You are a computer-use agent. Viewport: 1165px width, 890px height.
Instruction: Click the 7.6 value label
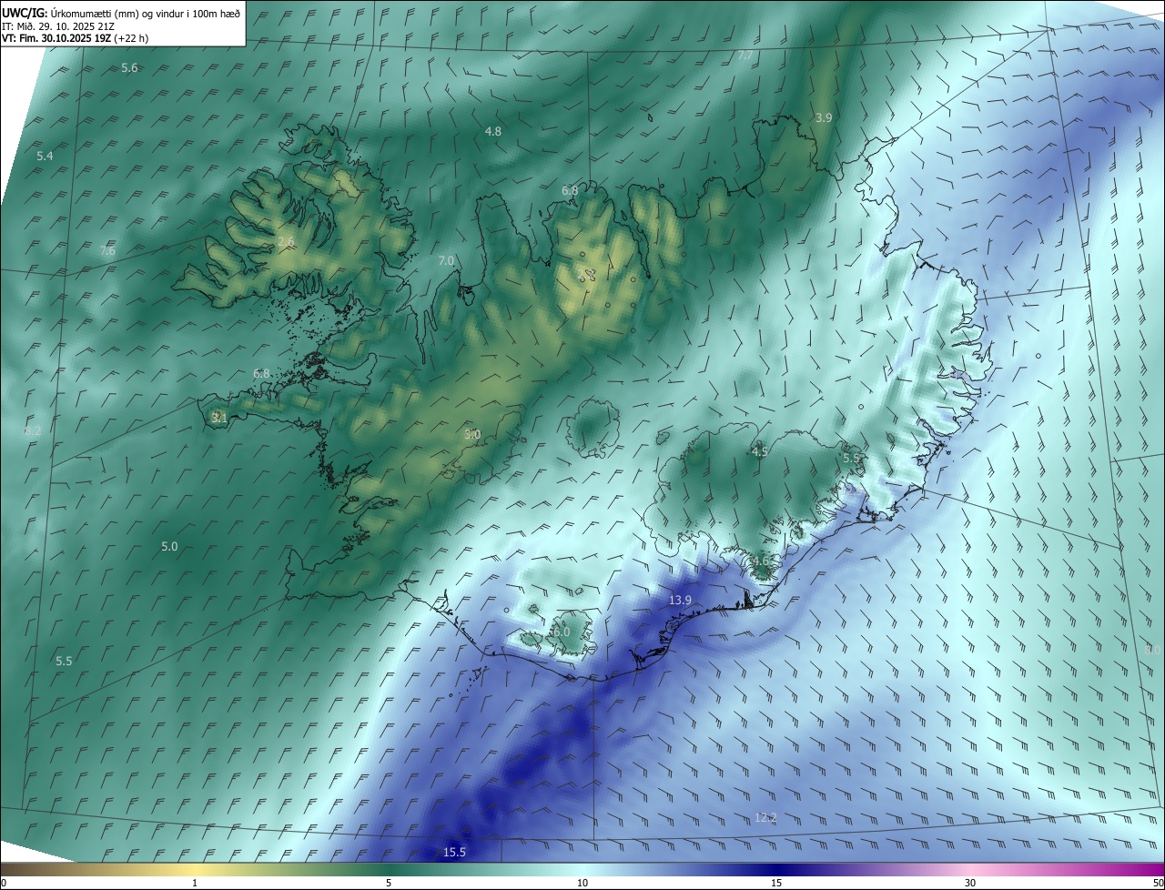coord(107,250)
